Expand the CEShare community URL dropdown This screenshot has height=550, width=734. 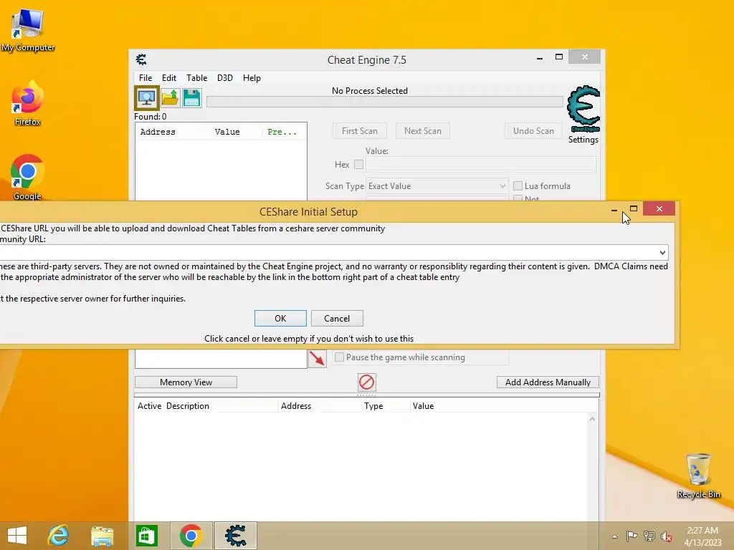coord(662,253)
